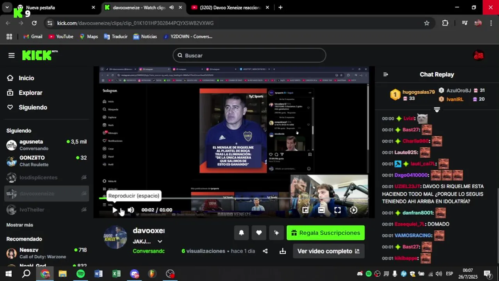Open Nesszv recommended channel
The width and height of the screenshot is (499, 281).
tap(46, 253)
